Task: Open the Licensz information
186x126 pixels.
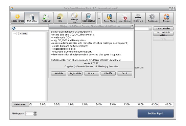Action: coord(92,73)
